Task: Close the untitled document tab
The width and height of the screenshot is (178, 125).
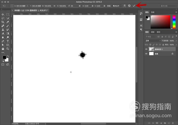Action: tap(13, 10)
